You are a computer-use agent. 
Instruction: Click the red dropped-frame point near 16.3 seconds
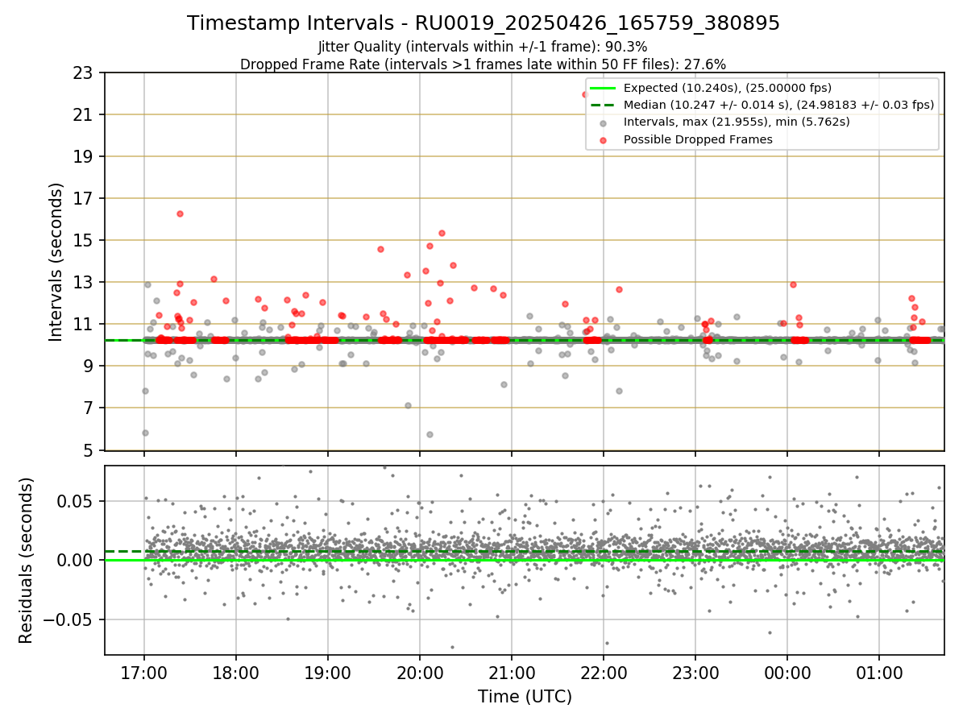180,213
